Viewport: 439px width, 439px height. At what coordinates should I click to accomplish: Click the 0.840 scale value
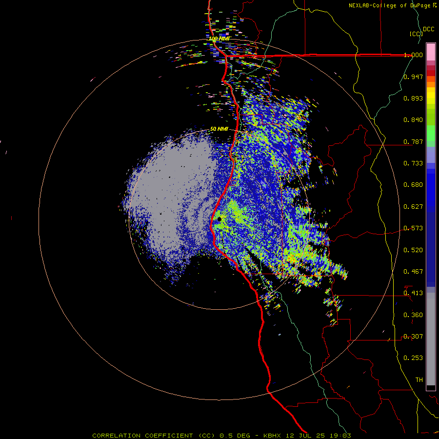click(x=413, y=120)
